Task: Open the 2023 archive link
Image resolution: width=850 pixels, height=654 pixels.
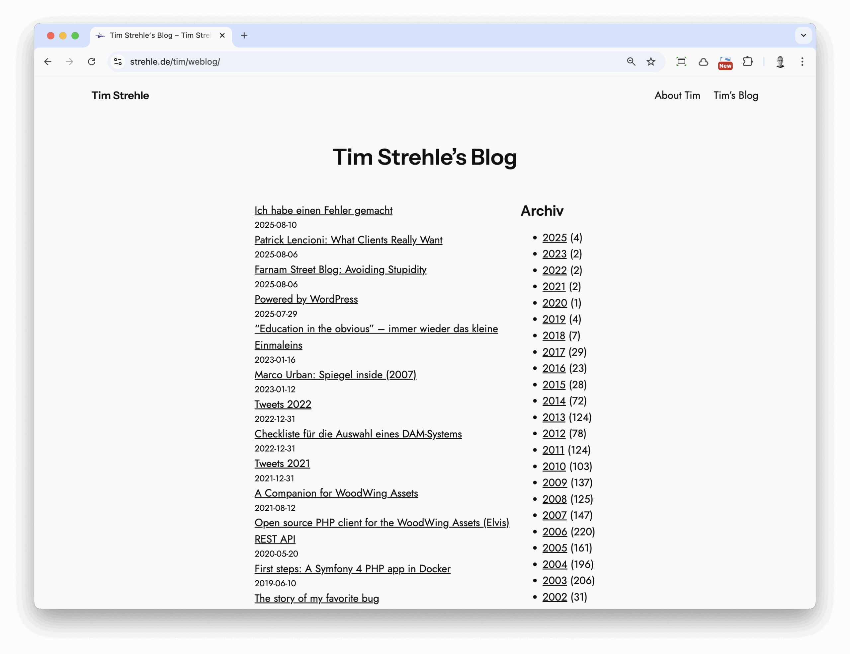Action: 554,254
